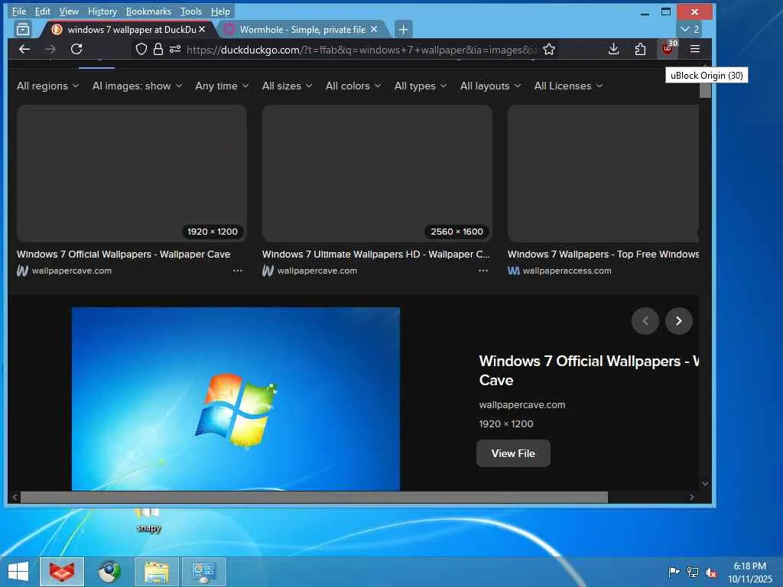The width and height of the screenshot is (783, 587).
Task: Open the tracking protection shield icon
Action: [141, 49]
